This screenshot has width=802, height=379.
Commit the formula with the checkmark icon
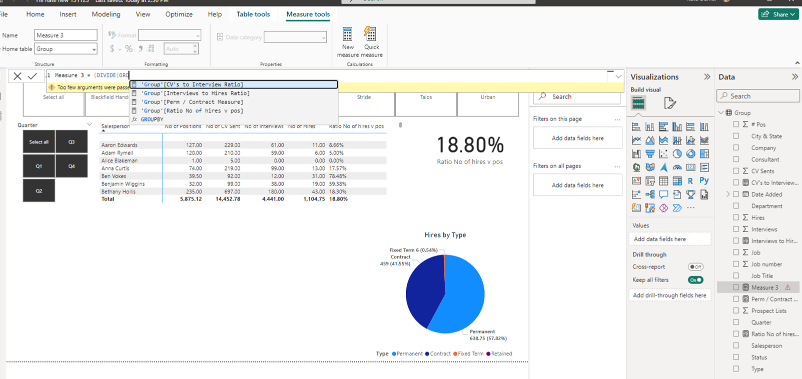click(33, 76)
